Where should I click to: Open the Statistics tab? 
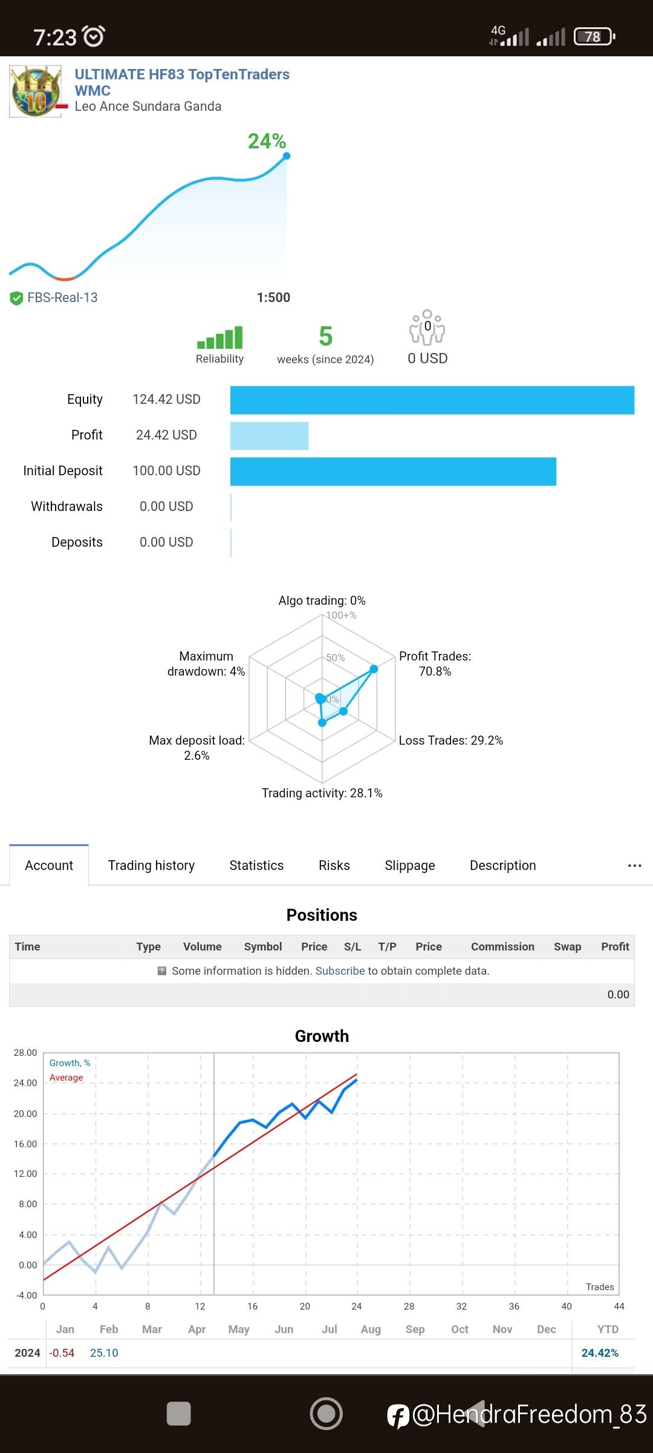[256, 866]
